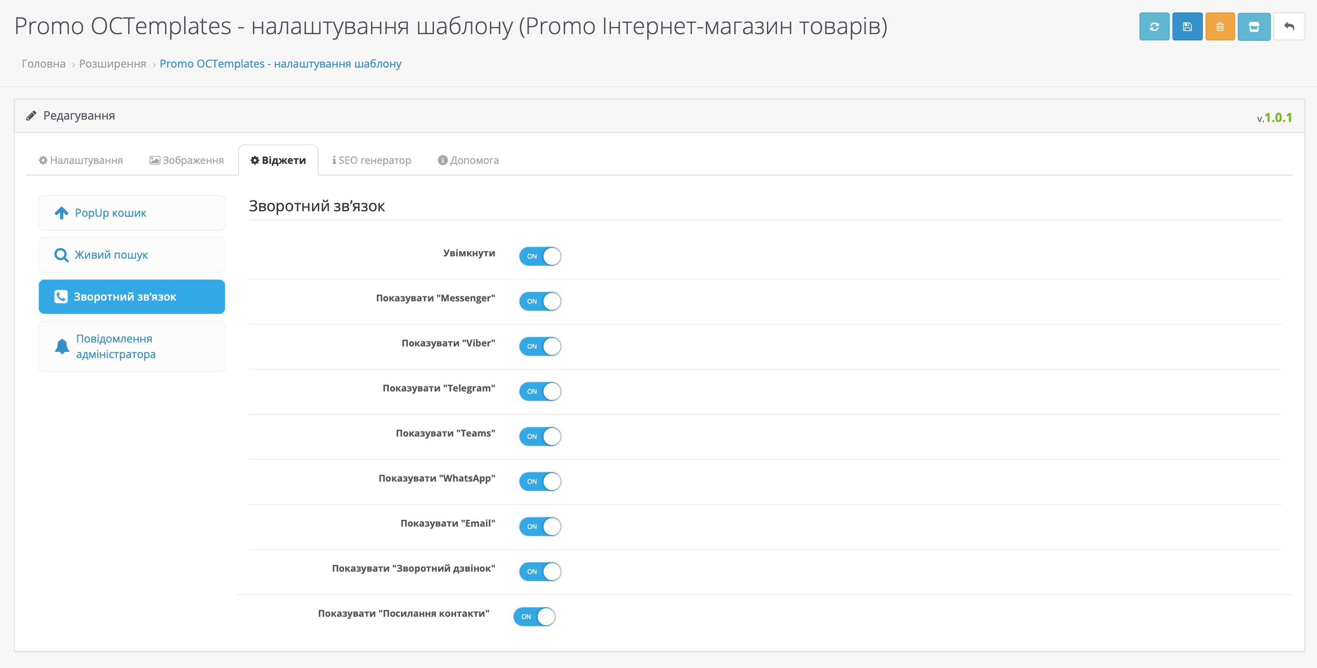Click the store icon button

tap(1254, 26)
